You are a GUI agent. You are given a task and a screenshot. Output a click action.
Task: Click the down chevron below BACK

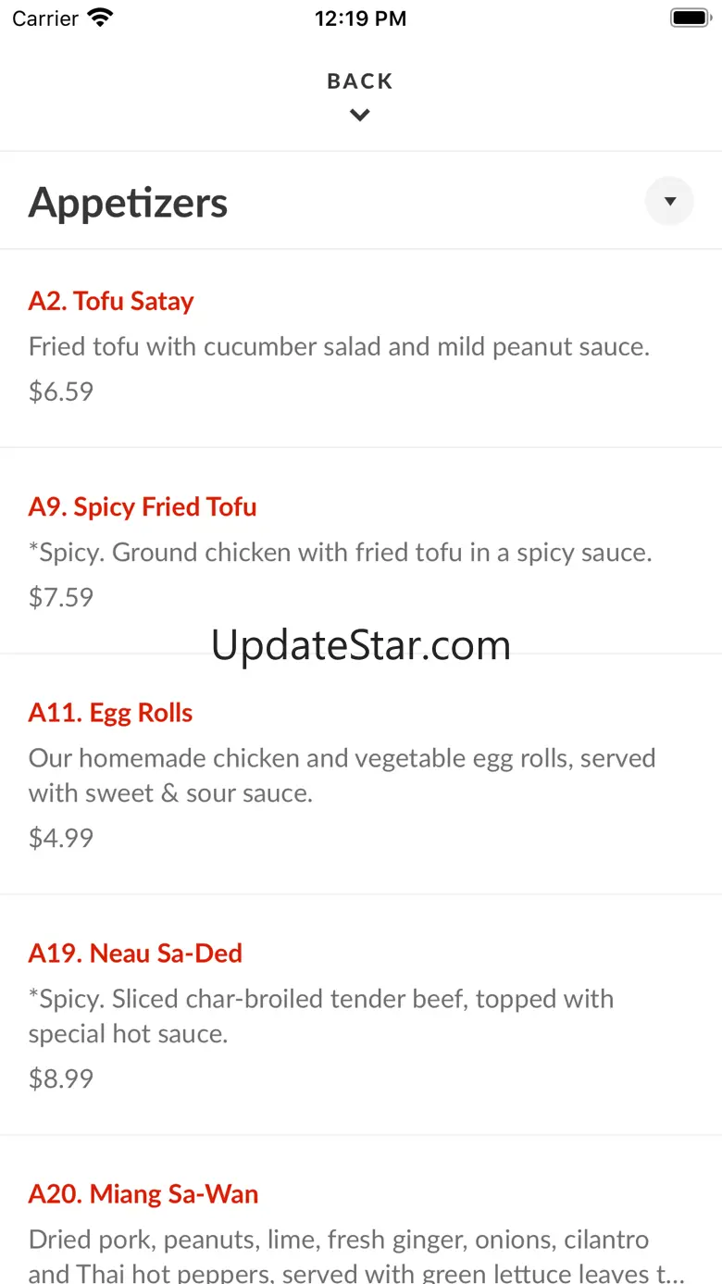(x=360, y=116)
